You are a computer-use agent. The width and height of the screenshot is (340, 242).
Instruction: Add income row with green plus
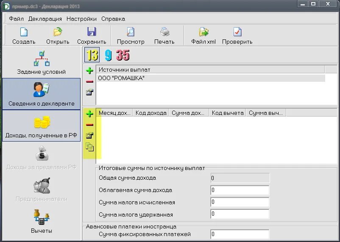[x=89, y=114]
